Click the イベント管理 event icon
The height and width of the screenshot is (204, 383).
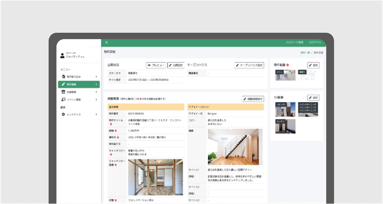tap(63, 100)
